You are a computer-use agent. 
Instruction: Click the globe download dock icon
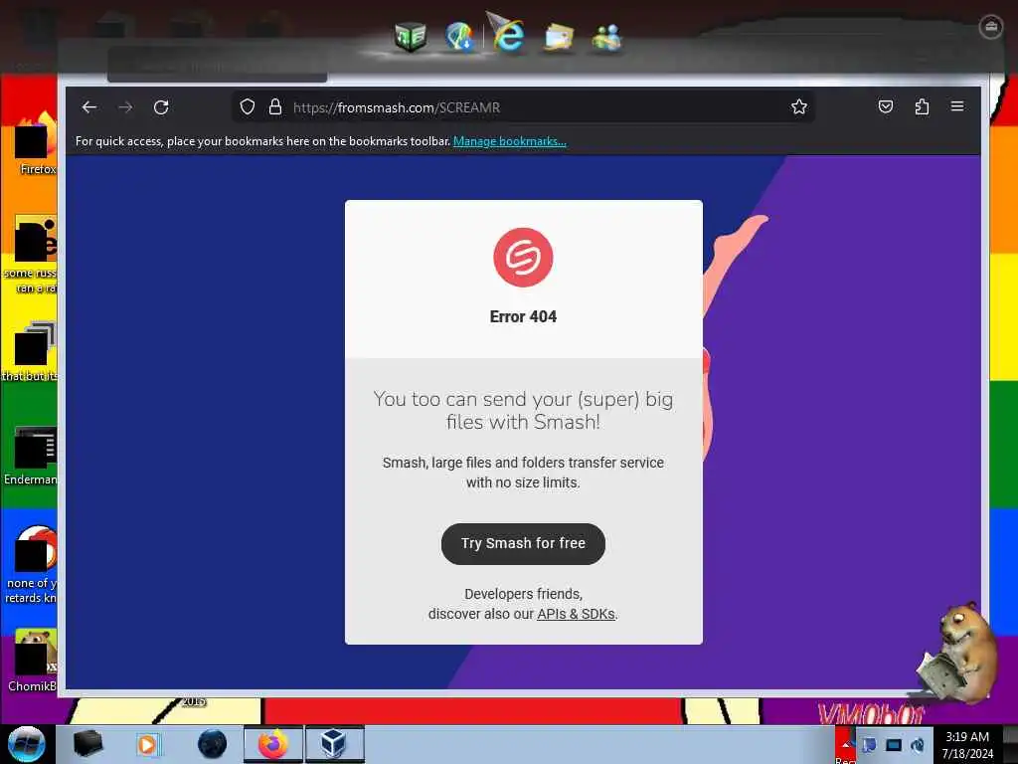[459, 37]
